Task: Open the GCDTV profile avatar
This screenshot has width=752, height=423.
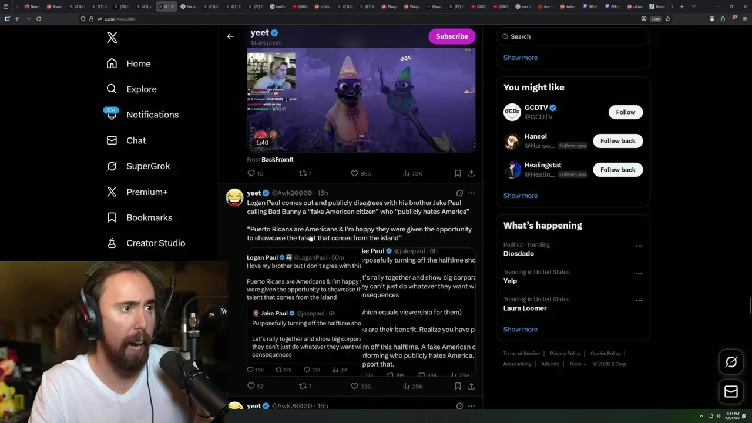Action: (x=512, y=112)
